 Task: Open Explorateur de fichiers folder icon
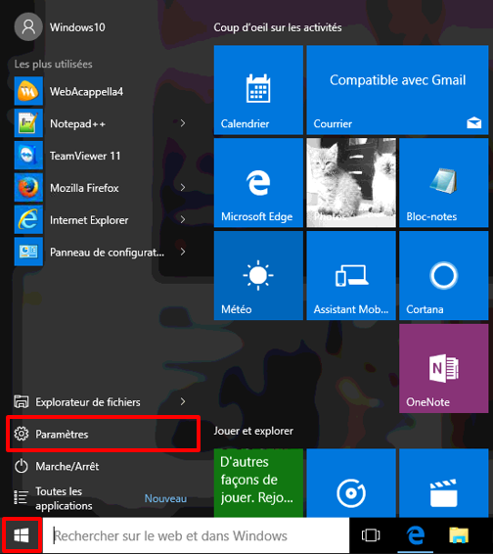pos(22,402)
